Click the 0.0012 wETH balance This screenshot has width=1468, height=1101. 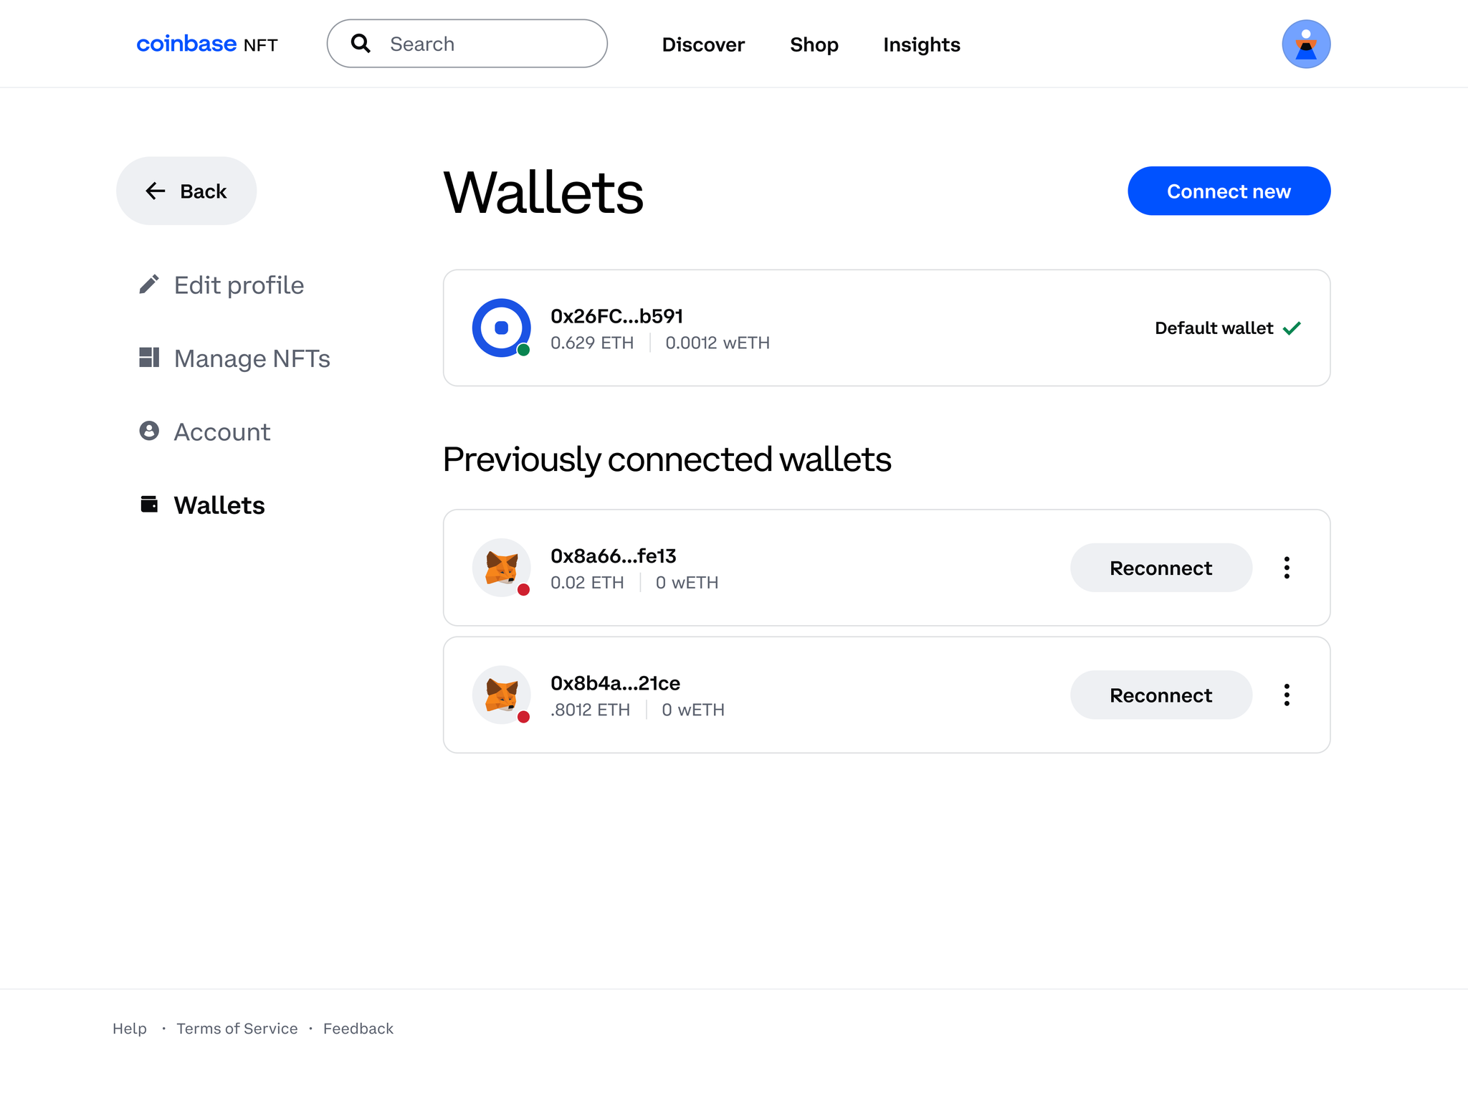718,343
